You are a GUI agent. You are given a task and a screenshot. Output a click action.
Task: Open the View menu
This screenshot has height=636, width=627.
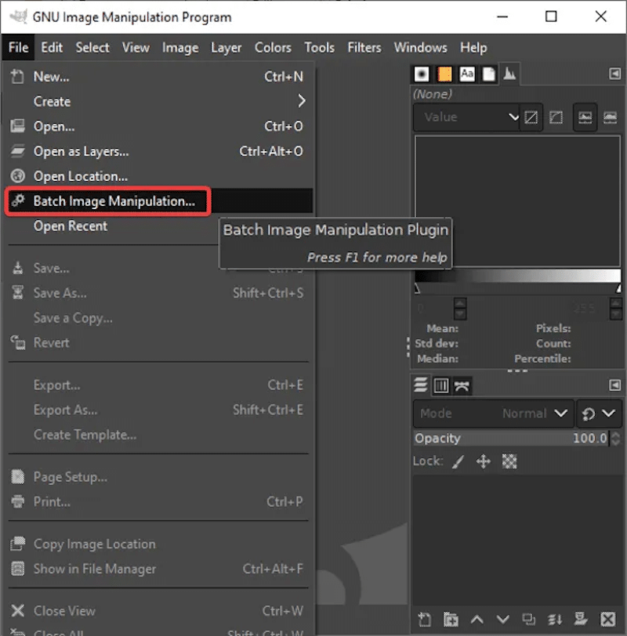[x=136, y=48]
